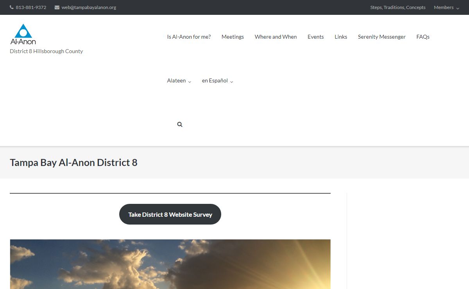Click District 8 Hillsborough County text
Screen dimensions: 469x289
[46, 51]
